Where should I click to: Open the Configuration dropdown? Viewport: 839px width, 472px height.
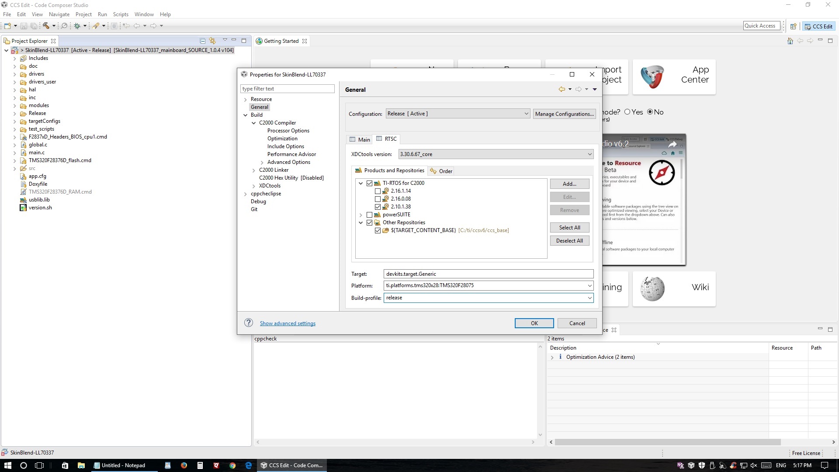458,114
